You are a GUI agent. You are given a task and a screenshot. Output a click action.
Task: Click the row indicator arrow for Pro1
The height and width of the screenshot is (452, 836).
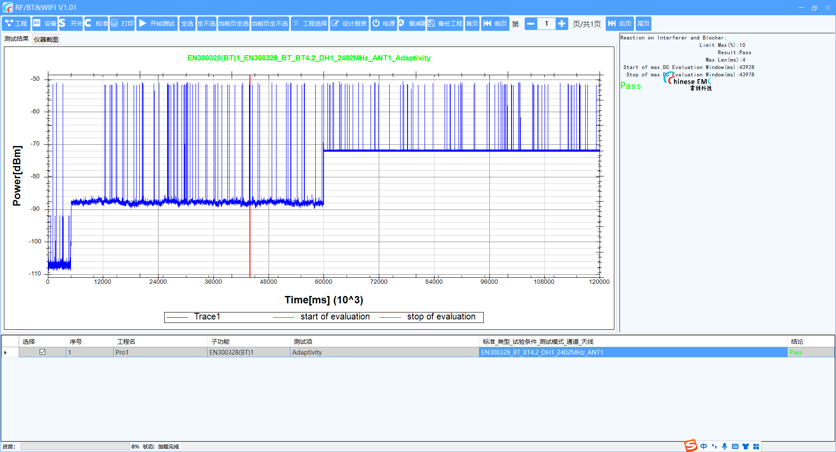click(x=6, y=352)
